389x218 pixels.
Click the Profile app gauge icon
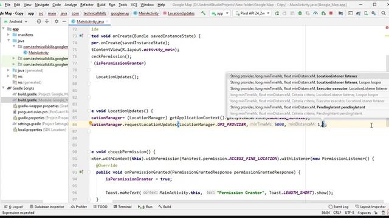(315, 13)
